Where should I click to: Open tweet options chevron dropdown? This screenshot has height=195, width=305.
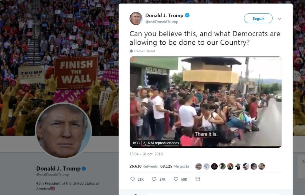pyautogui.click(x=280, y=19)
